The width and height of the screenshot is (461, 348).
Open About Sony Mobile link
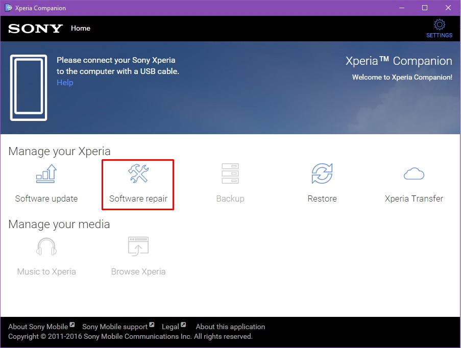(38, 327)
